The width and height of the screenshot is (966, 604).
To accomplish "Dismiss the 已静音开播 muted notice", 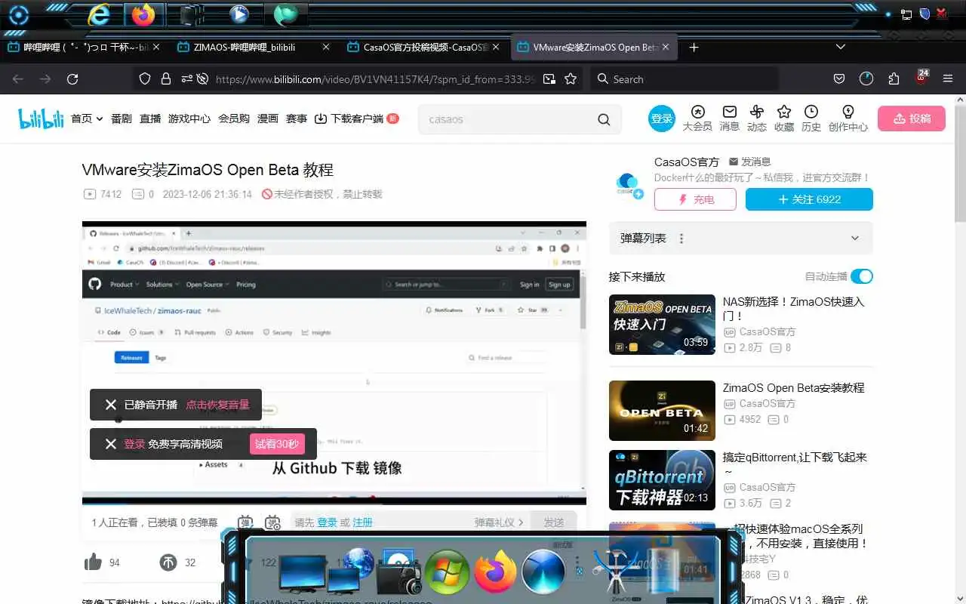I will pos(111,405).
